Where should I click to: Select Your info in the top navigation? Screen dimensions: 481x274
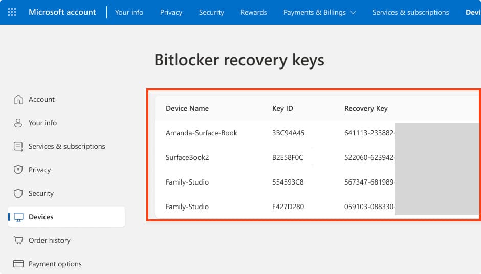point(129,12)
